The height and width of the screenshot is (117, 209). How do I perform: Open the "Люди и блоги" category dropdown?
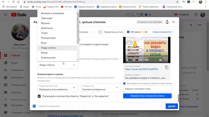(x=57, y=65)
